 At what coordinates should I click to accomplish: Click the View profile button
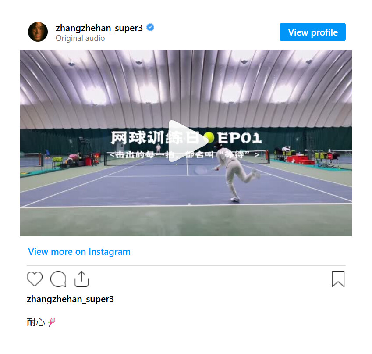point(313,32)
